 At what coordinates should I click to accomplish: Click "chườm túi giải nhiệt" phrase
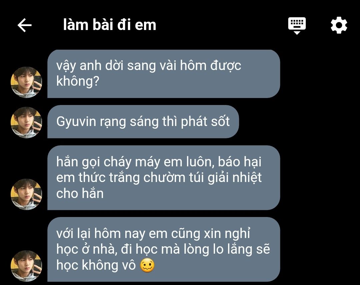pos(203,178)
